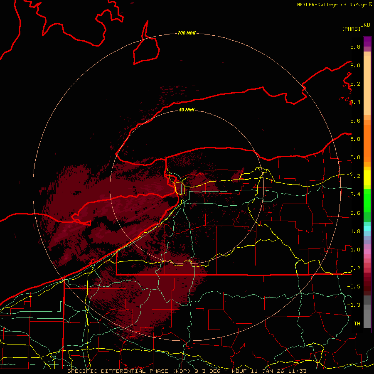Click the -1.3 value on color scale

[354, 305]
